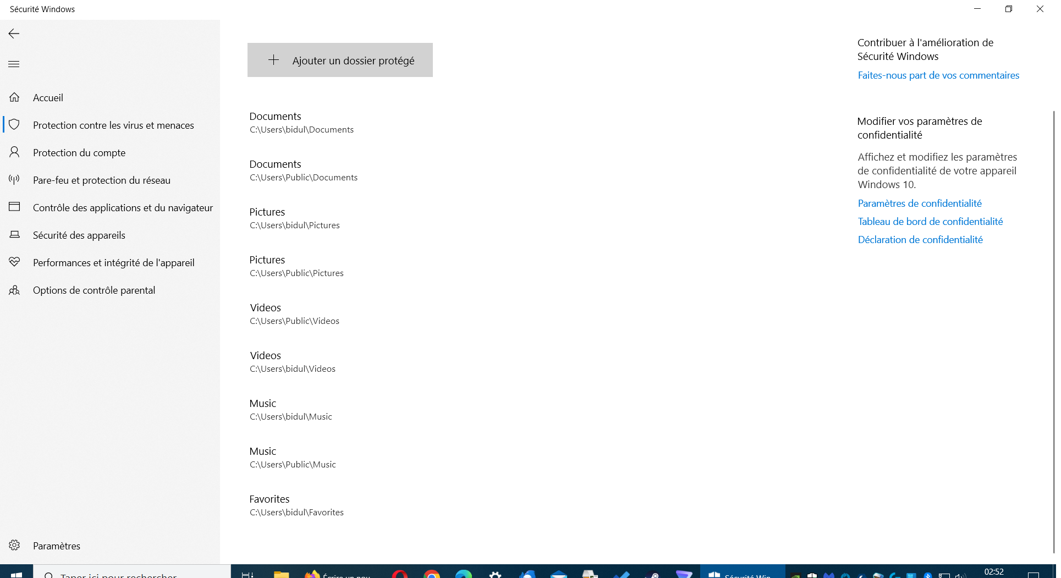Viewport: 1061px width, 578px height.
Task: Click the virus protection shield icon
Action: 14,125
